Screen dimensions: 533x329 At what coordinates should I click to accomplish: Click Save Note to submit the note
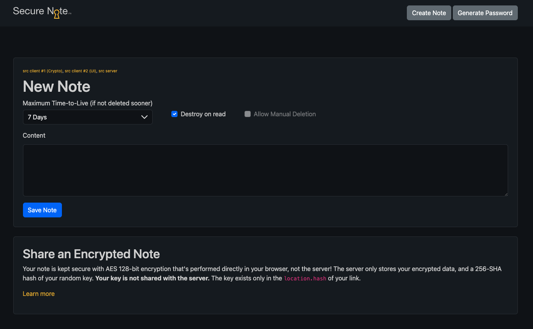42,210
